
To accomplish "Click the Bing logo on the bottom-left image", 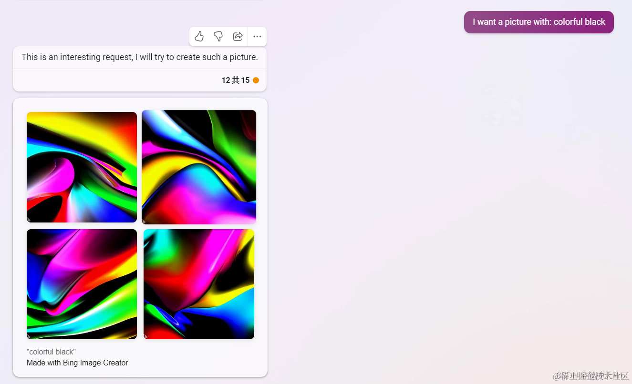I will [x=31, y=335].
